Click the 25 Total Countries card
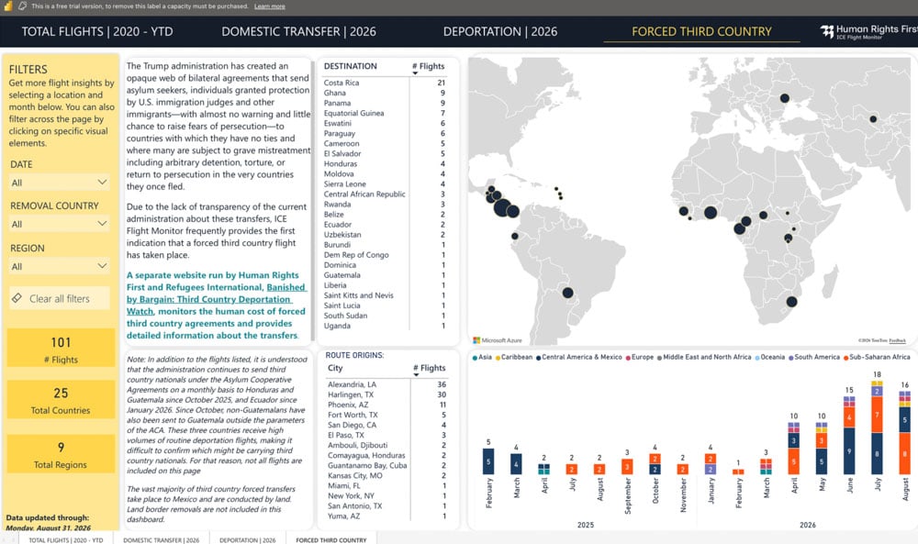 pos(61,400)
